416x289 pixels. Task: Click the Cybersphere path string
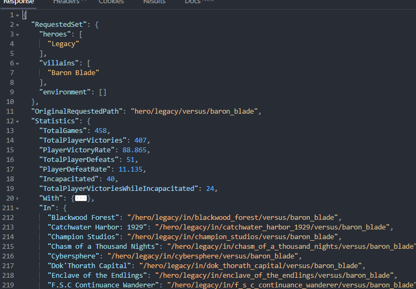203,256
